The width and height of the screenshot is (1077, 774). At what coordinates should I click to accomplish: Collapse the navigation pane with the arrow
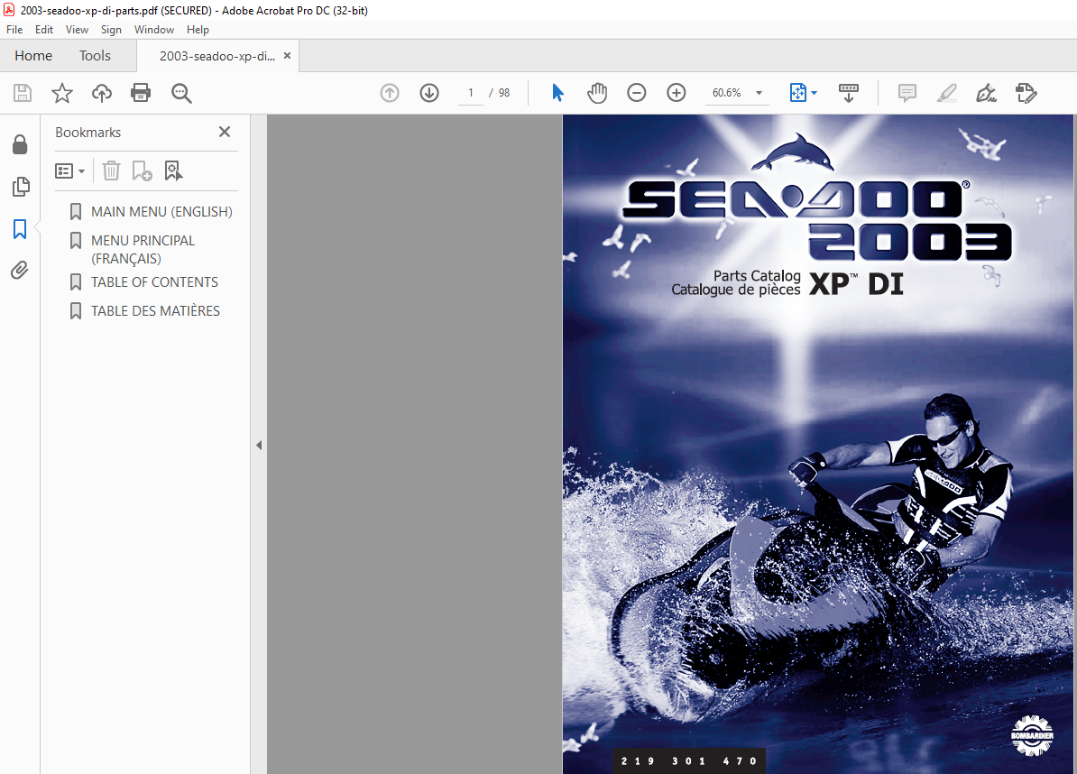tap(259, 445)
